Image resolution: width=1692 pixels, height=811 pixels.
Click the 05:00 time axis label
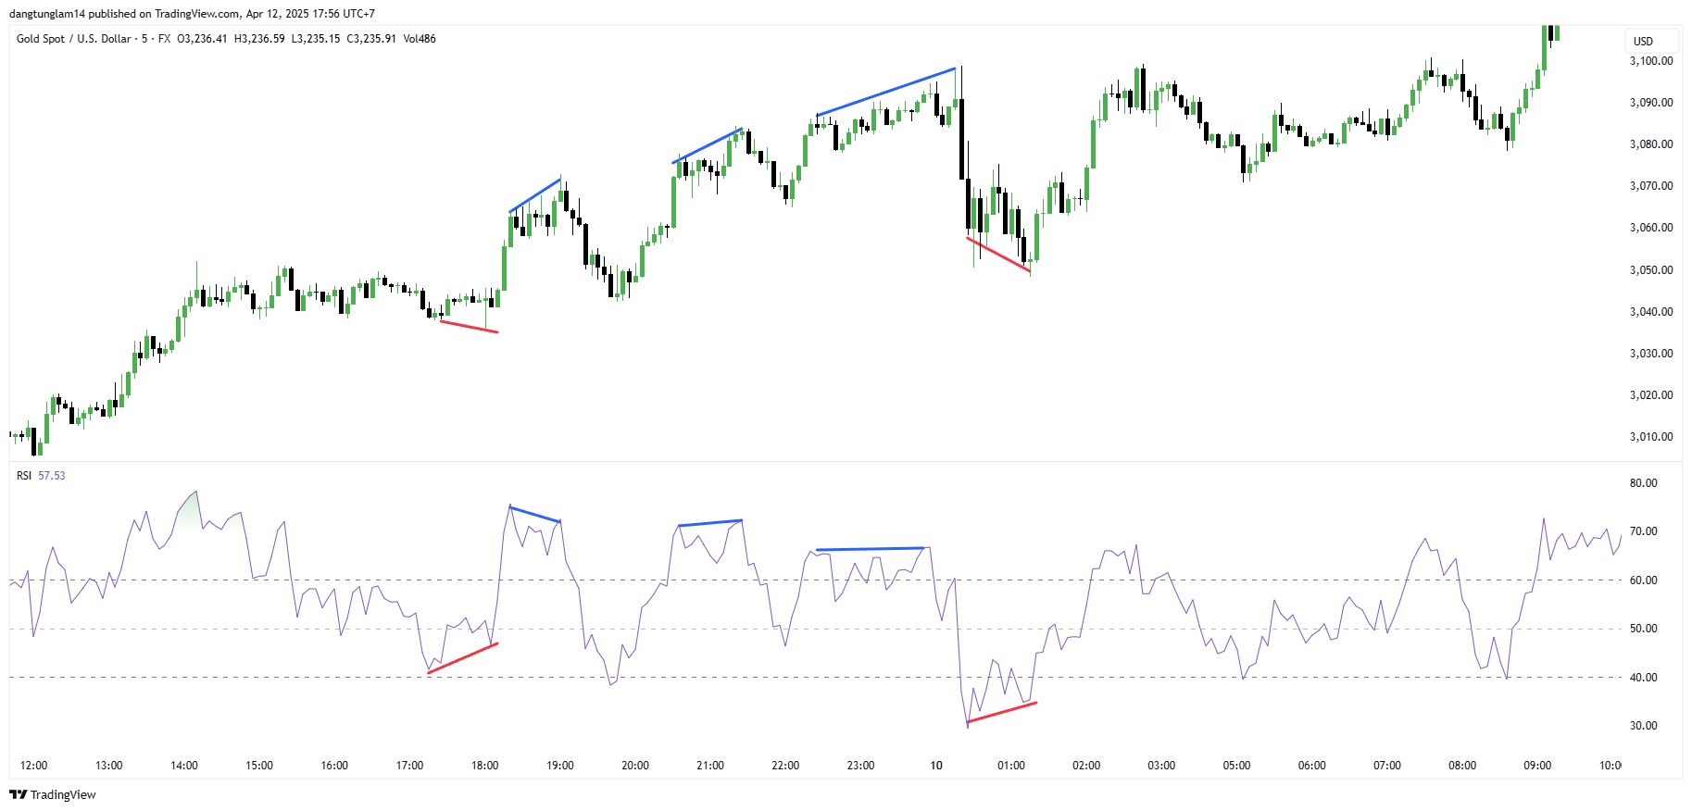coord(1236,766)
